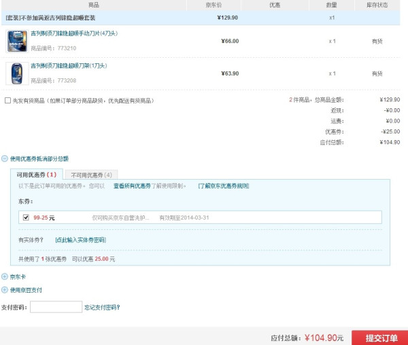
Task: Click the 商品编号: 773208 text
Action: [54, 80]
